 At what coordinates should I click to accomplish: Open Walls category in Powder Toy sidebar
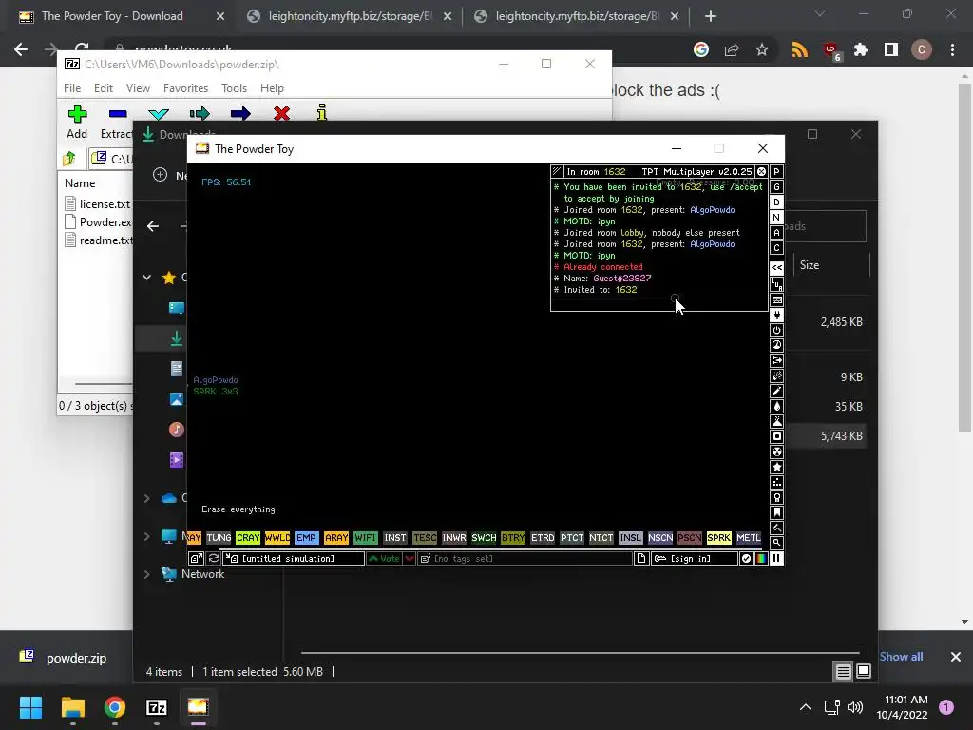[x=776, y=300]
